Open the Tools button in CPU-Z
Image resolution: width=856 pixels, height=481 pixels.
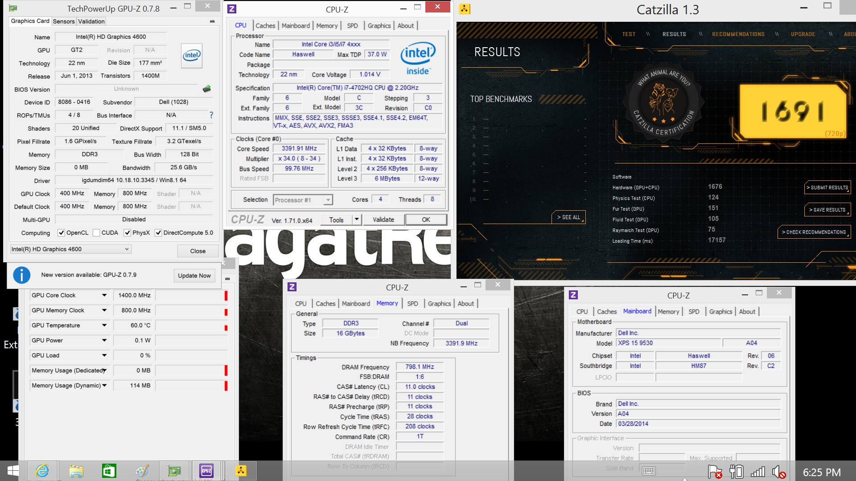(x=336, y=220)
